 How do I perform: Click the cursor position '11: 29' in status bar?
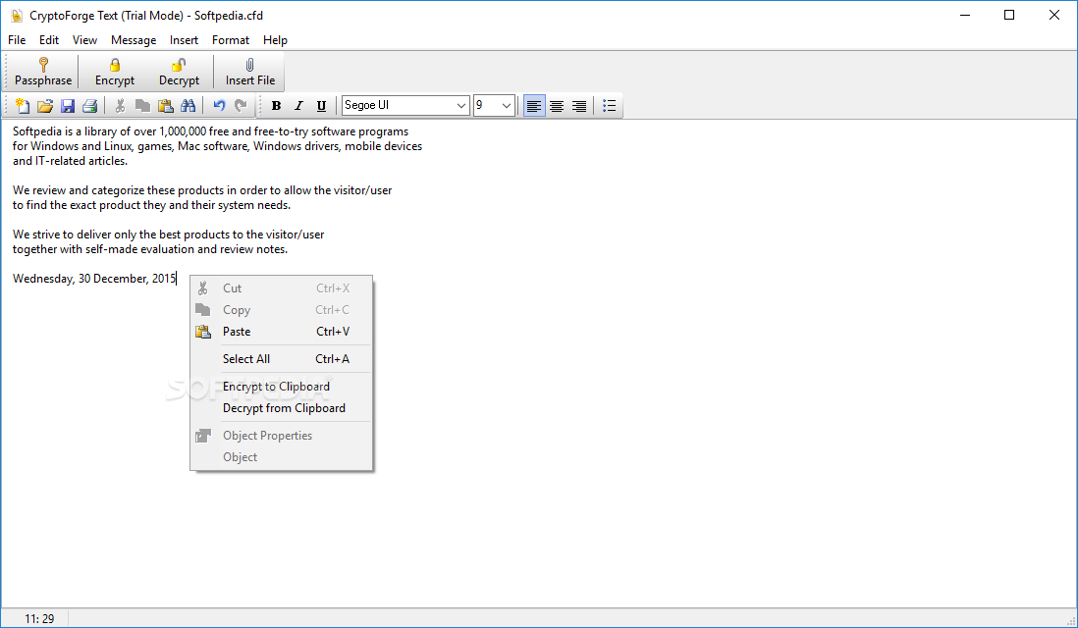pos(39,618)
